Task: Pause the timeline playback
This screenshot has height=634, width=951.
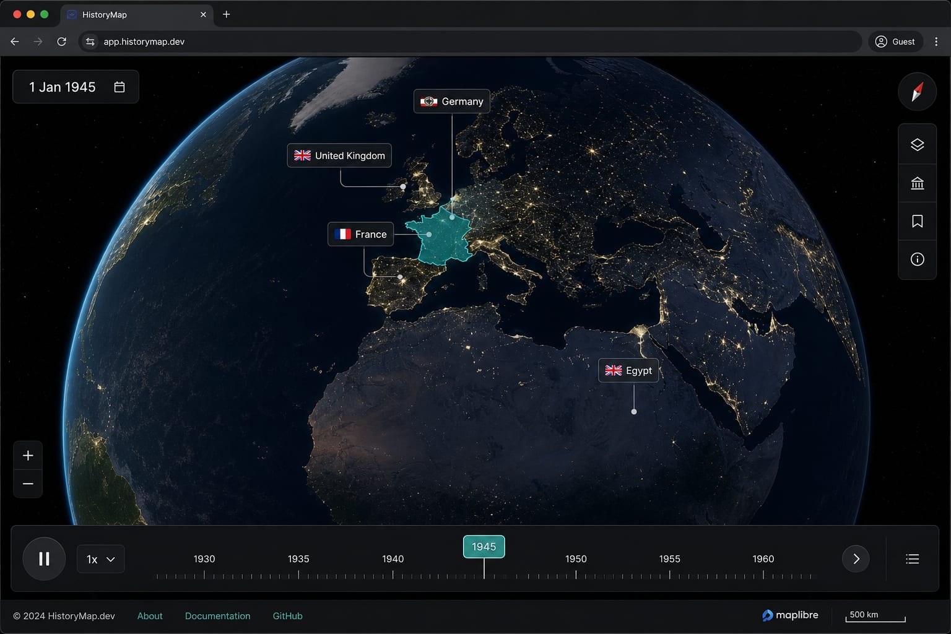Action: pyautogui.click(x=44, y=559)
